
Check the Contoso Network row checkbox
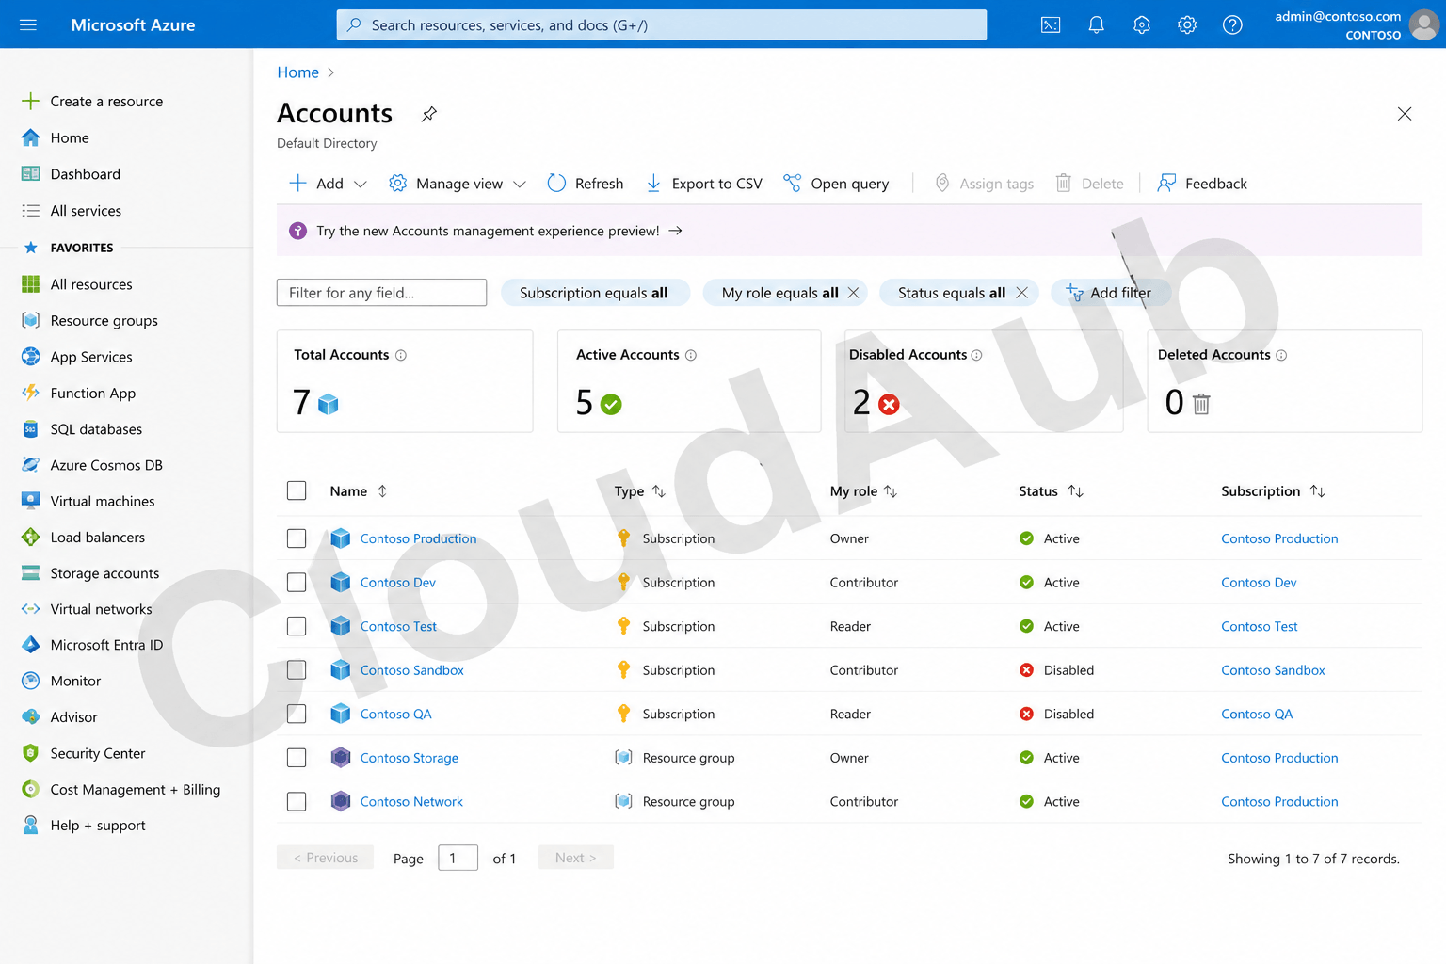coord(297,801)
